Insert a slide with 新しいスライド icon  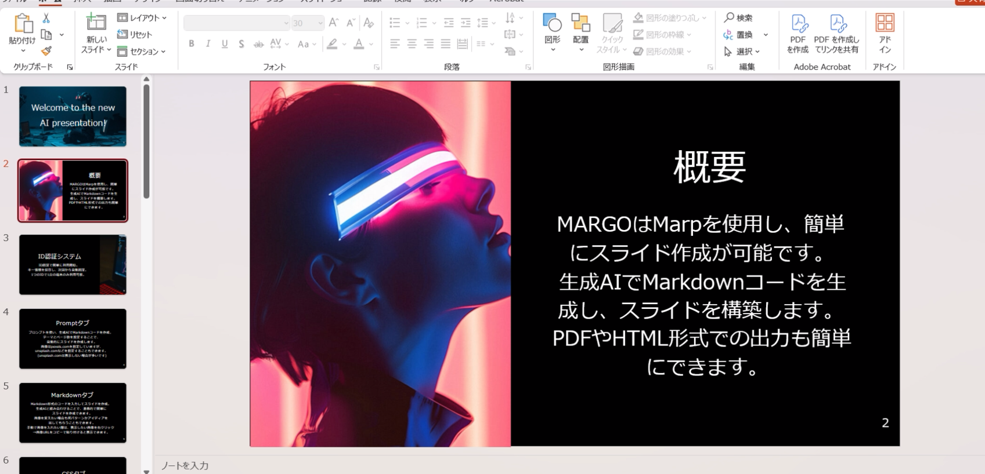tap(96, 23)
